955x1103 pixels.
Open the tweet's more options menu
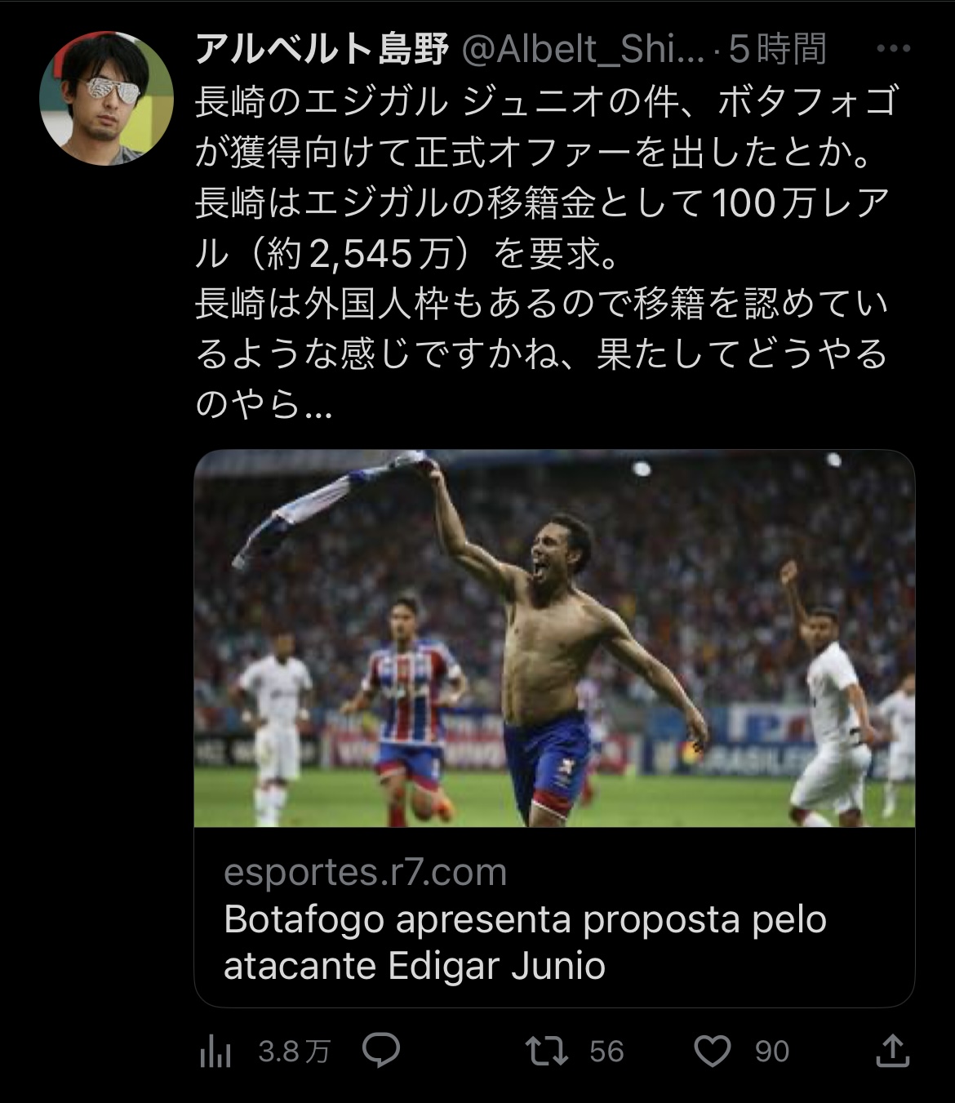pyautogui.click(x=892, y=49)
